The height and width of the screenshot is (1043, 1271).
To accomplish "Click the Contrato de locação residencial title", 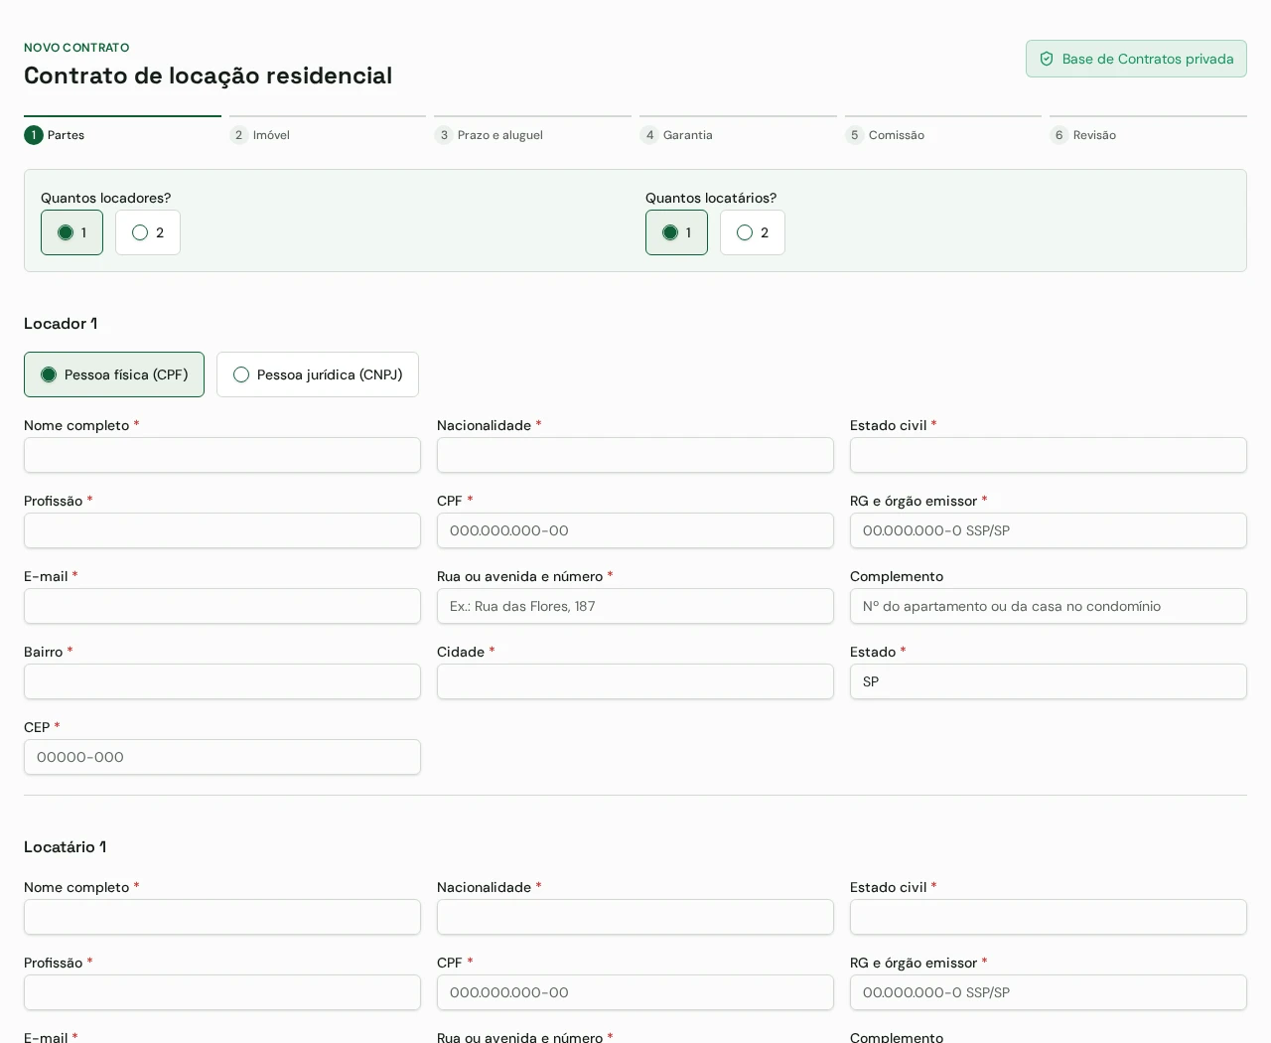I will pyautogui.click(x=208, y=75).
